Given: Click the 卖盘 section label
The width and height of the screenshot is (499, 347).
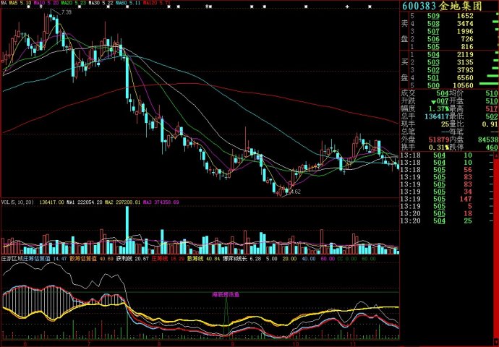Looking at the screenshot, I should pyautogui.click(x=404, y=31).
